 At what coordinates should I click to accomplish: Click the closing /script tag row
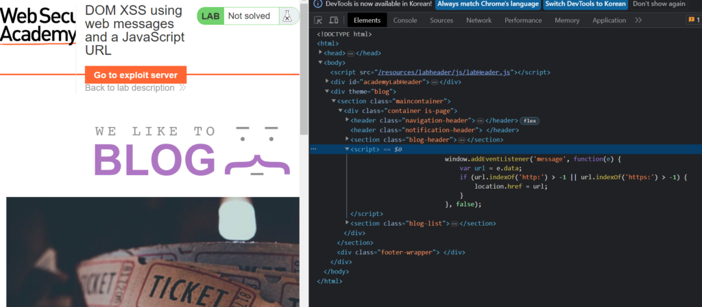[x=367, y=214]
